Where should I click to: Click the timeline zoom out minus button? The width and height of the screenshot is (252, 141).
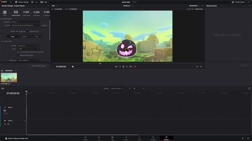(130, 89)
